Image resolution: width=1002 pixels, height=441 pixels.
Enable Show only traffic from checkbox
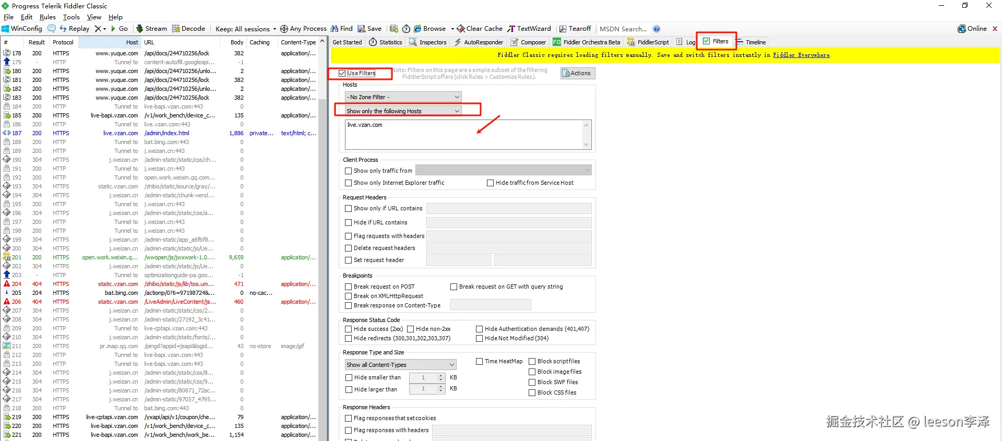pos(348,171)
